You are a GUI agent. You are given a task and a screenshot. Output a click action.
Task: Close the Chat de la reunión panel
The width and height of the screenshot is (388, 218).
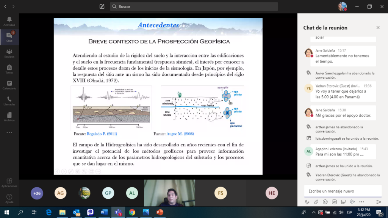378,28
